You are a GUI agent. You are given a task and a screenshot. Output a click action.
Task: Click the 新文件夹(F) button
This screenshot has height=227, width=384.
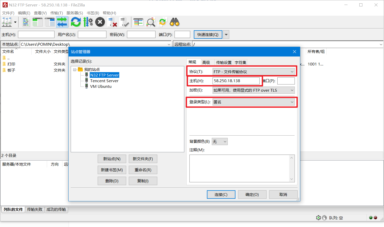[x=143, y=159]
